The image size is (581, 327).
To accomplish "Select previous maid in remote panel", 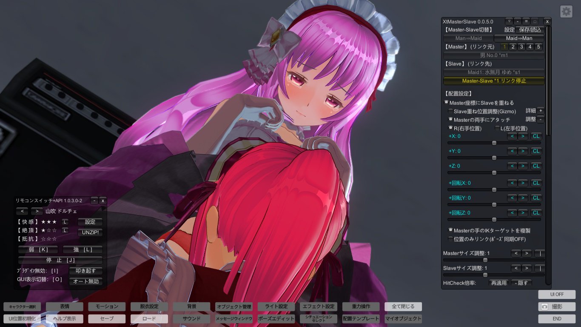I will pyautogui.click(x=23, y=211).
